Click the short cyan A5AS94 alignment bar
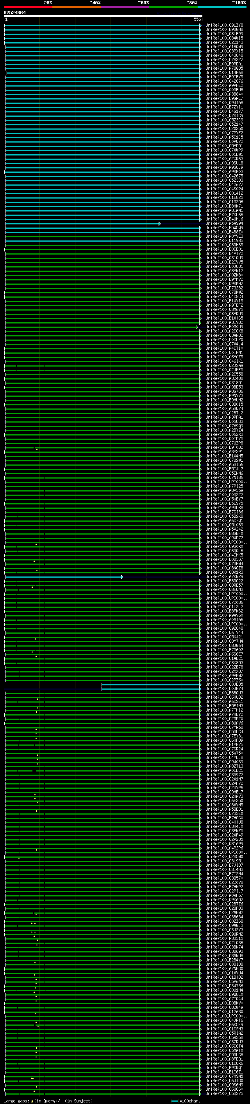The height and width of the screenshot is (1104, 250). (x=83, y=224)
